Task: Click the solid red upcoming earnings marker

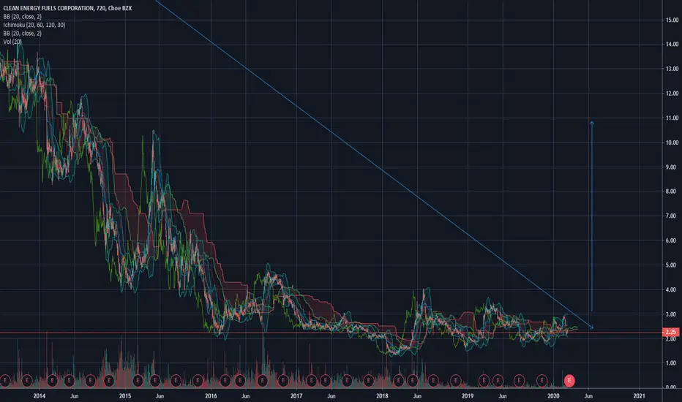Action: (x=569, y=381)
